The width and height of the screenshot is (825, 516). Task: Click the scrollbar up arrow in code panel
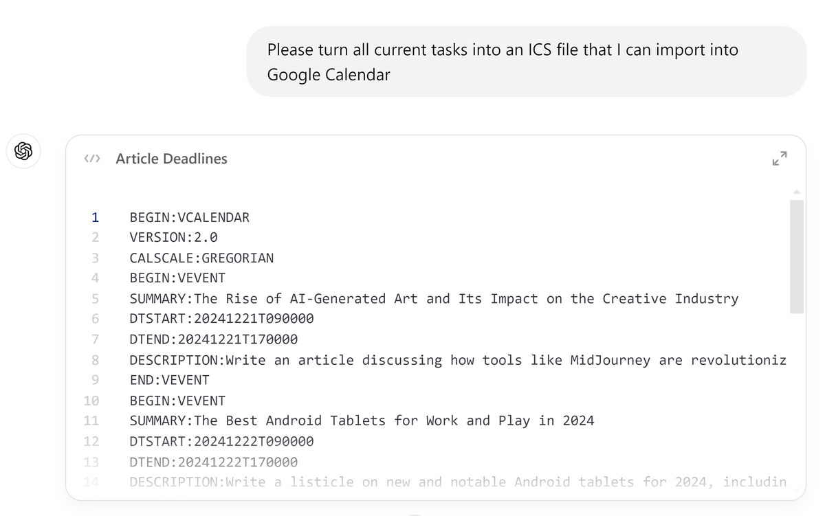pyautogui.click(x=797, y=192)
